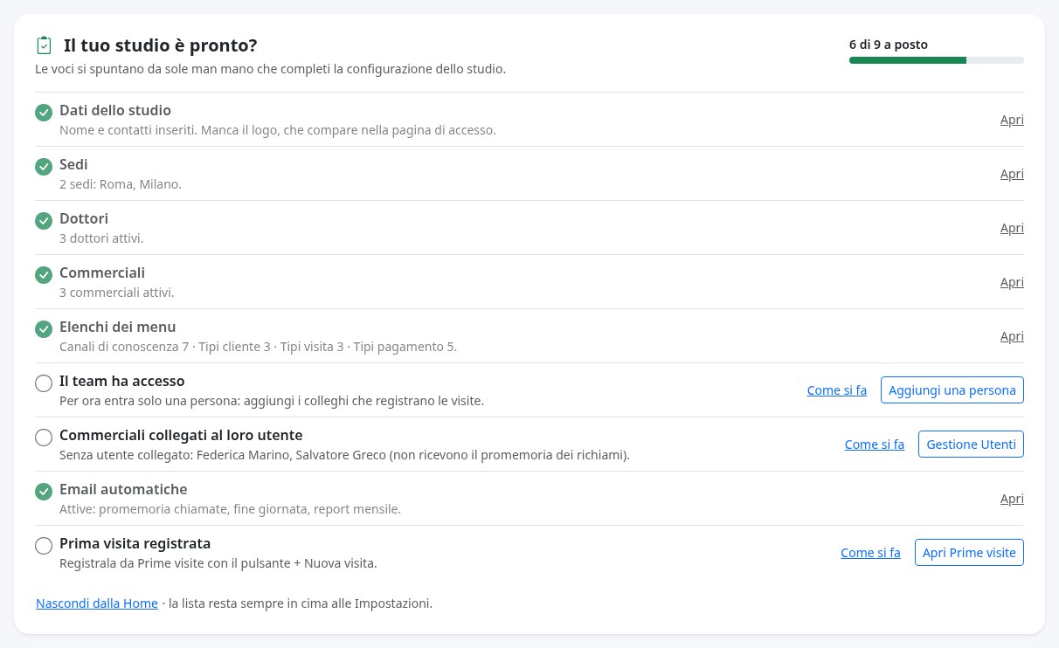Click green checkmark icon next to Email automatiche
This screenshot has height=648, width=1059.
(44, 492)
